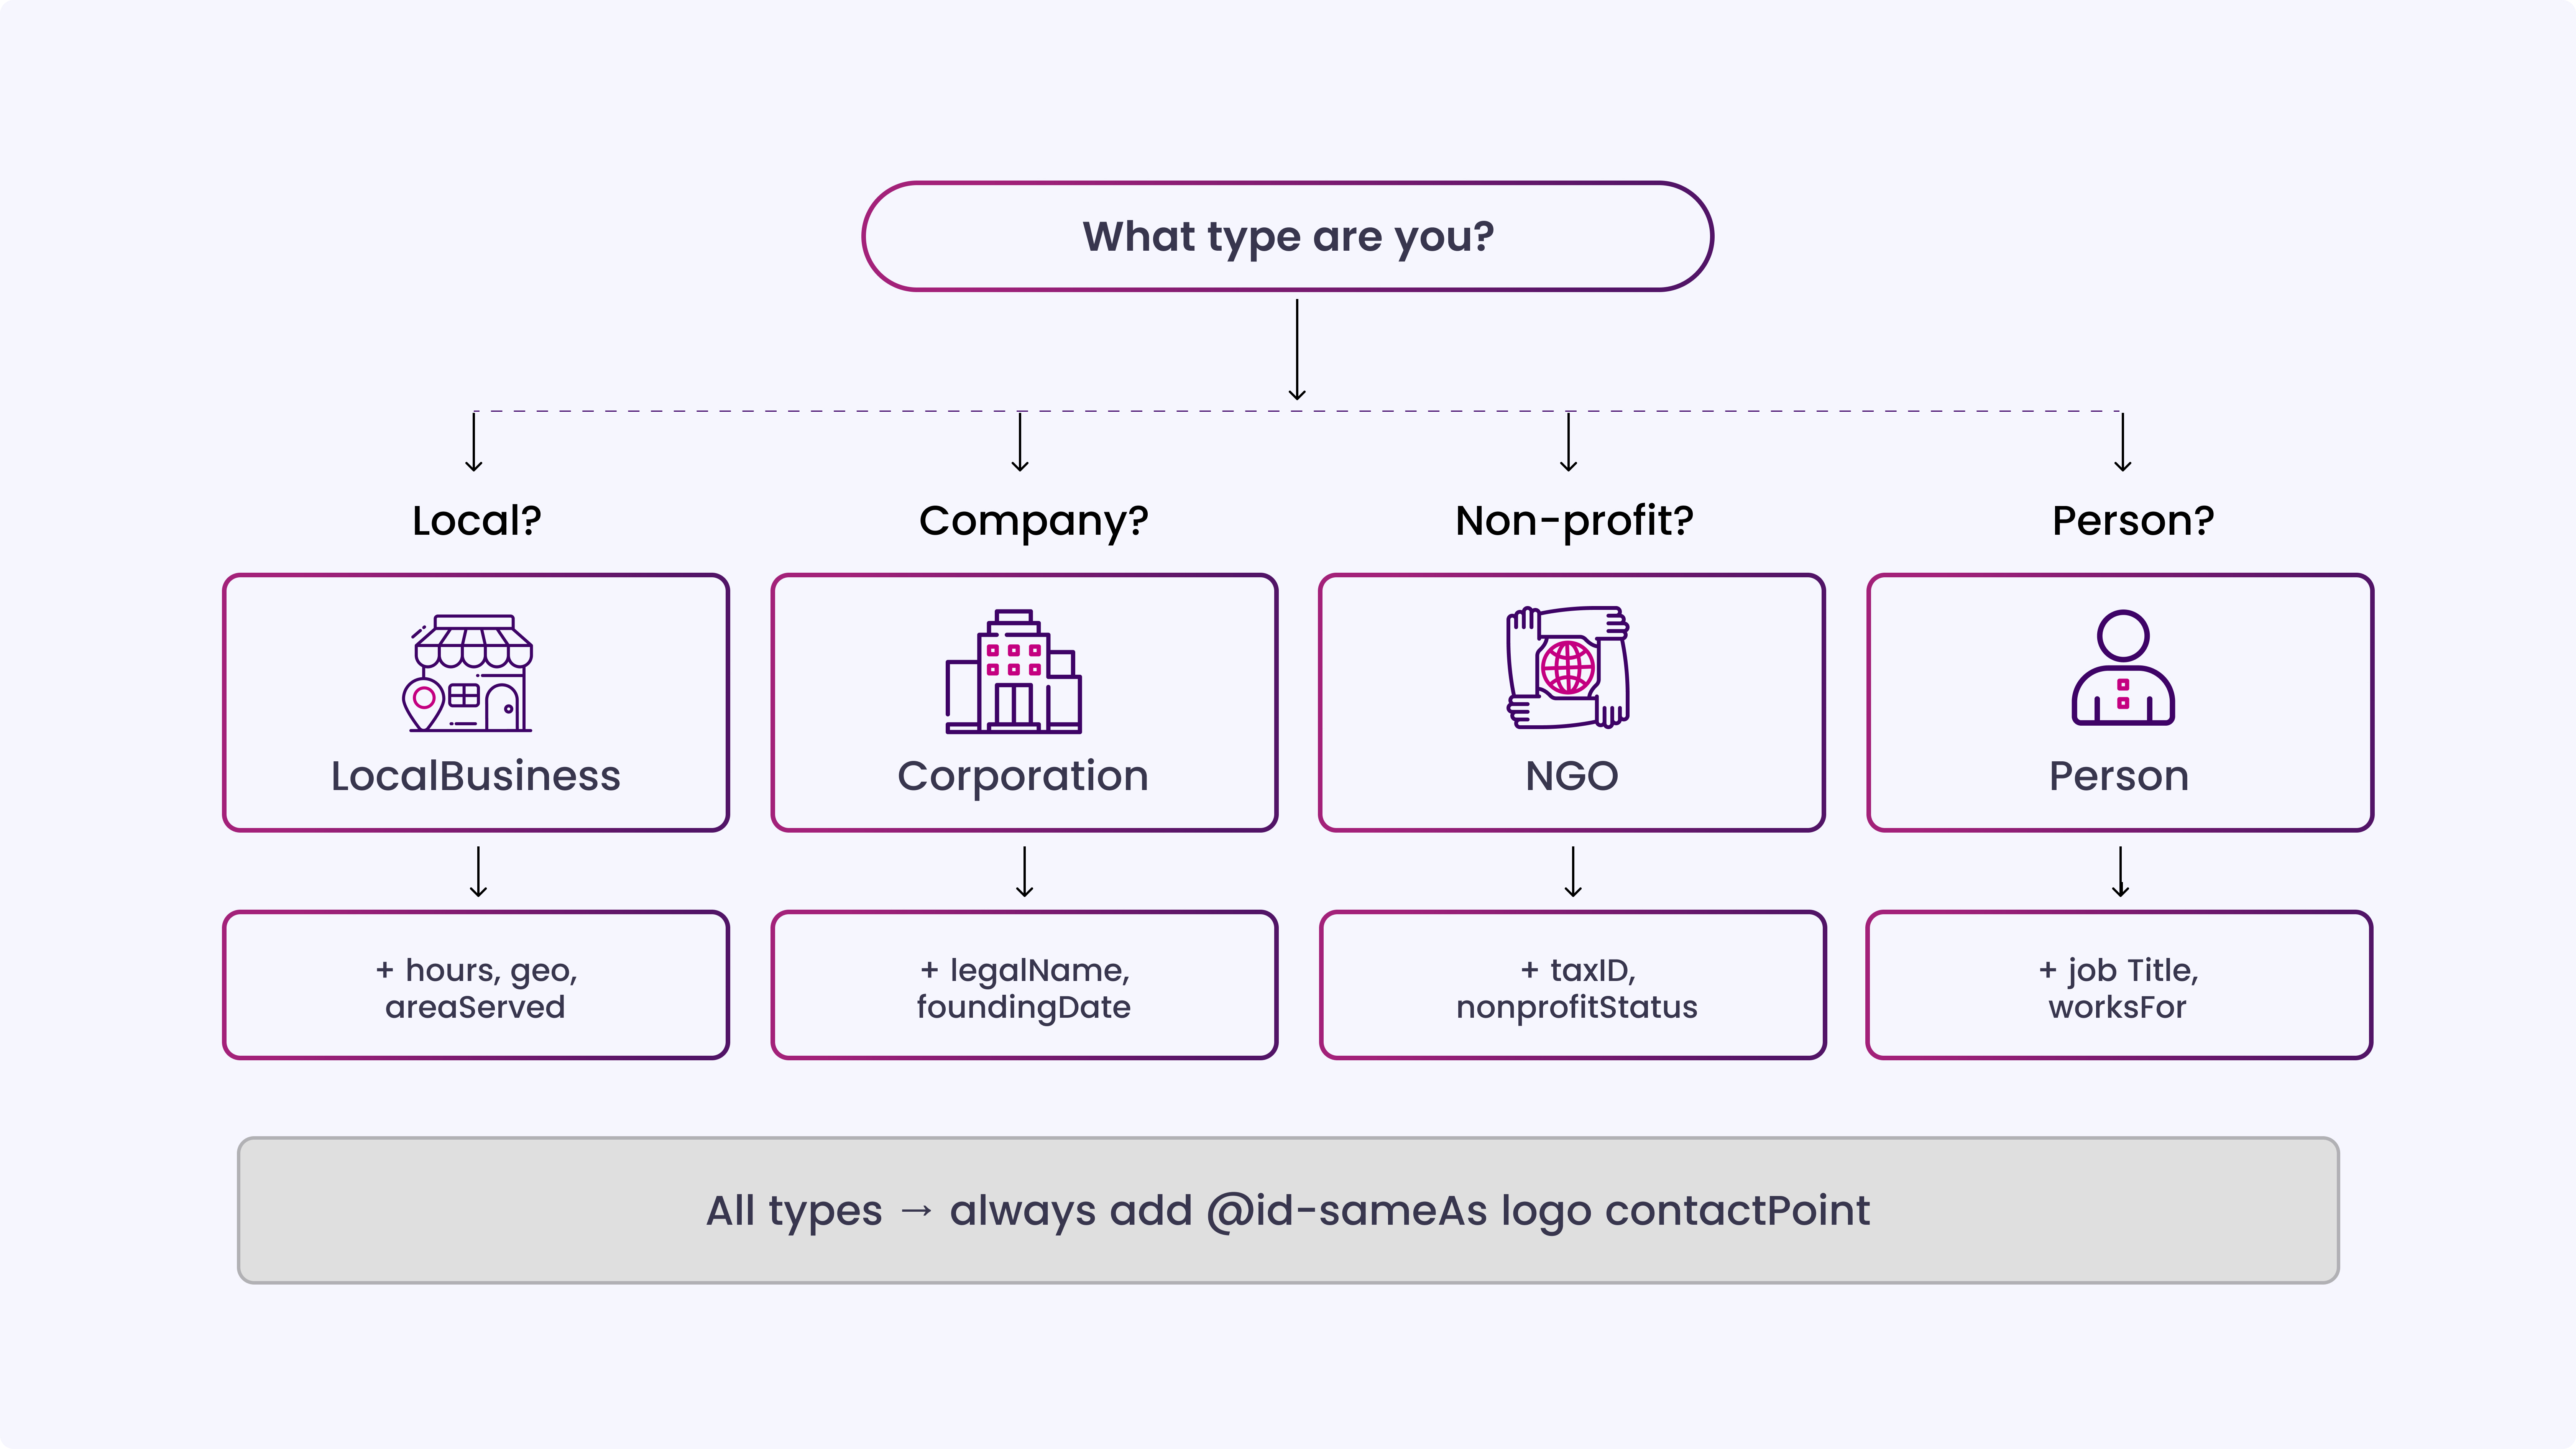The width and height of the screenshot is (2576, 1449).
Task: Click the arrow below the NGO card
Action: click(x=1573, y=871)
